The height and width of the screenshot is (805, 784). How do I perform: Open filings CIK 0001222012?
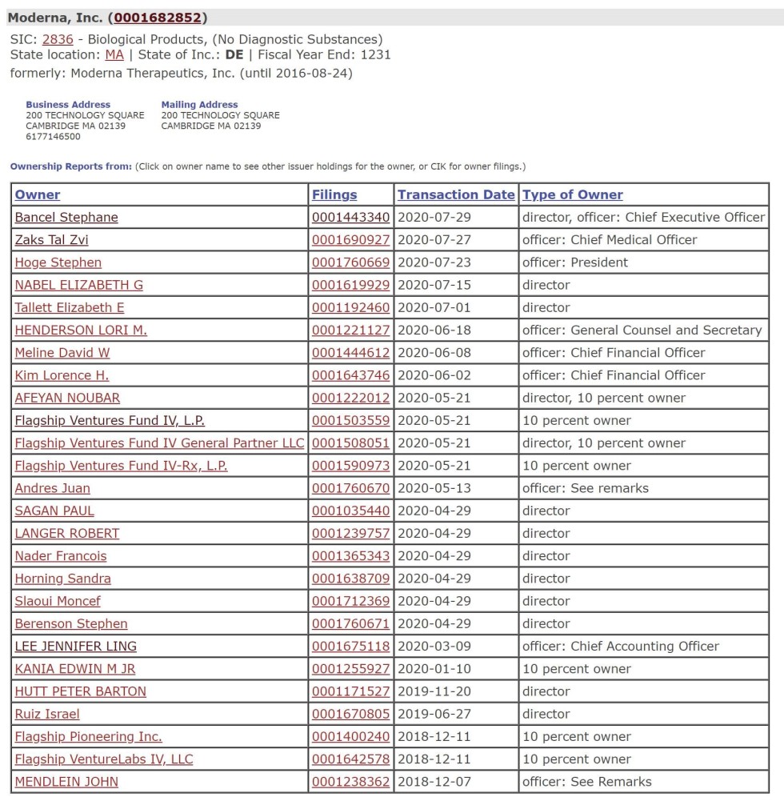(x=350, y=398)
